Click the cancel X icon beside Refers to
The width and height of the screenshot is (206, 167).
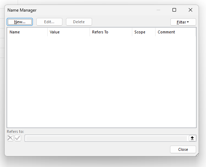(10, 138)
